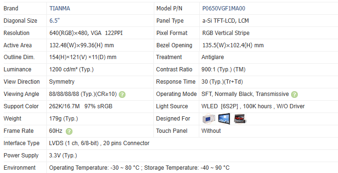The height and width of the screenshot is (173, 338).
Task: Click the 900:1 contrast ratio value
Action: click(x=223, y=69)
